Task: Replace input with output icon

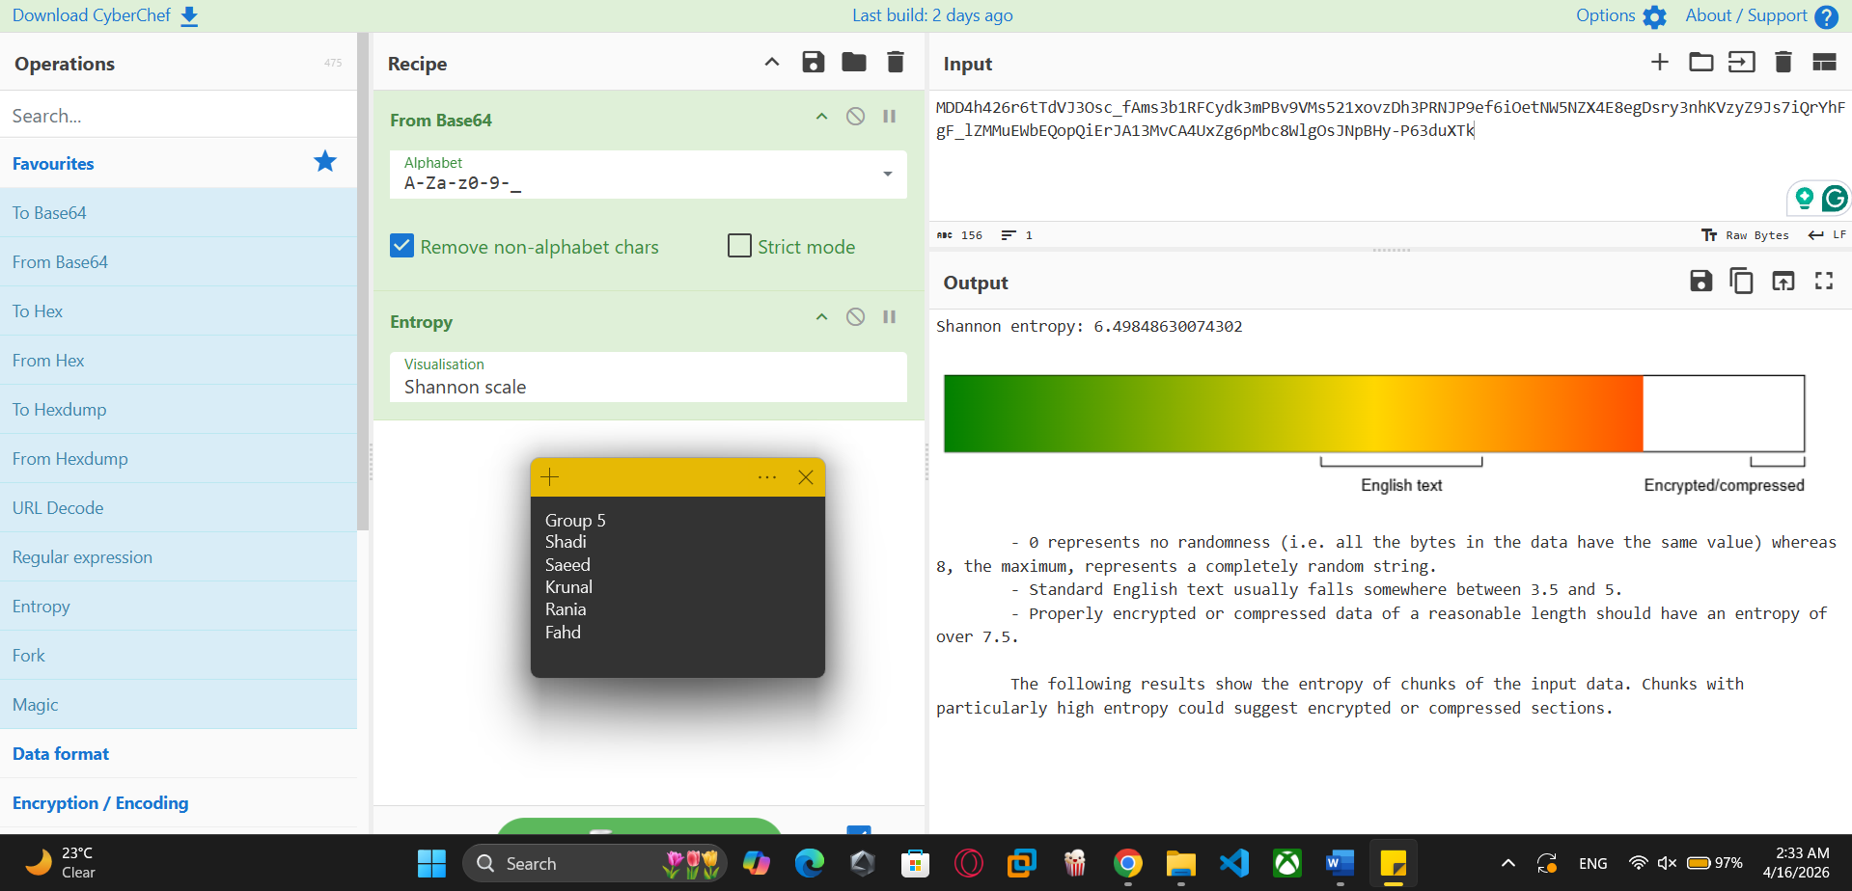Action: point(1783,281)
